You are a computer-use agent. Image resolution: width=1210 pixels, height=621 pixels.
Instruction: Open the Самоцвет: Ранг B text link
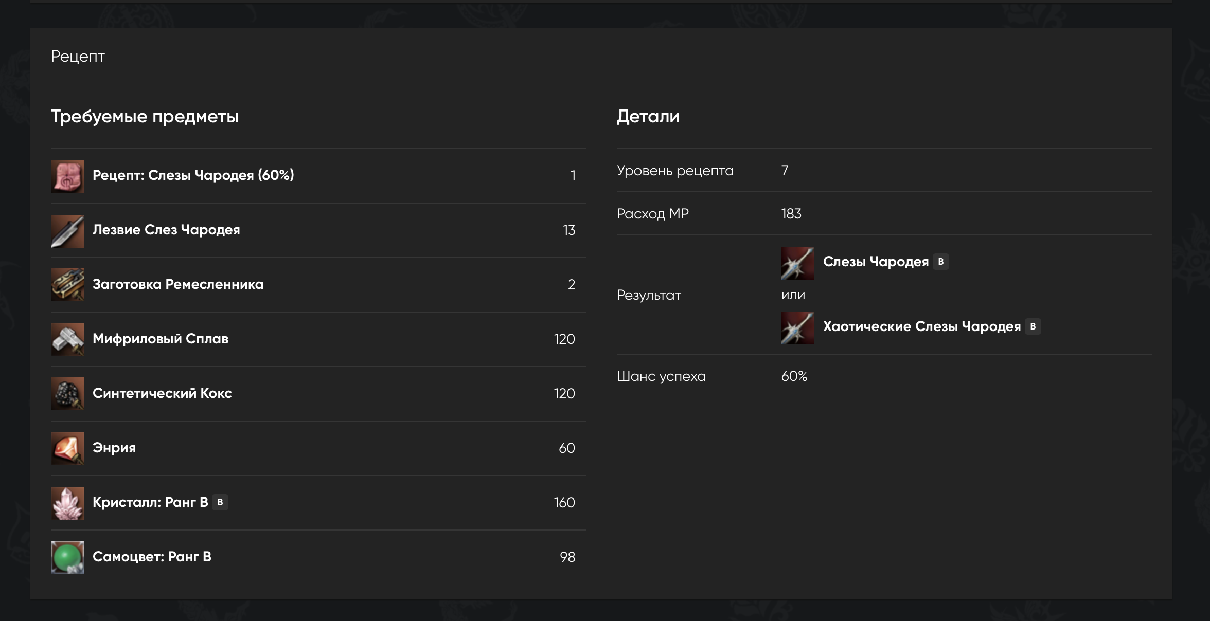point(152,557)
